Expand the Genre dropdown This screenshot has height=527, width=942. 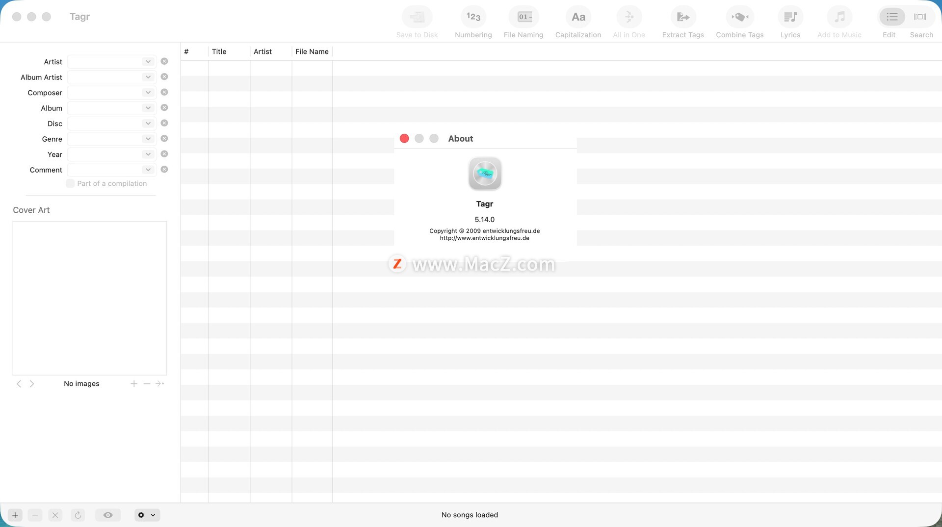pyautogui.click(x=148, y=139)
